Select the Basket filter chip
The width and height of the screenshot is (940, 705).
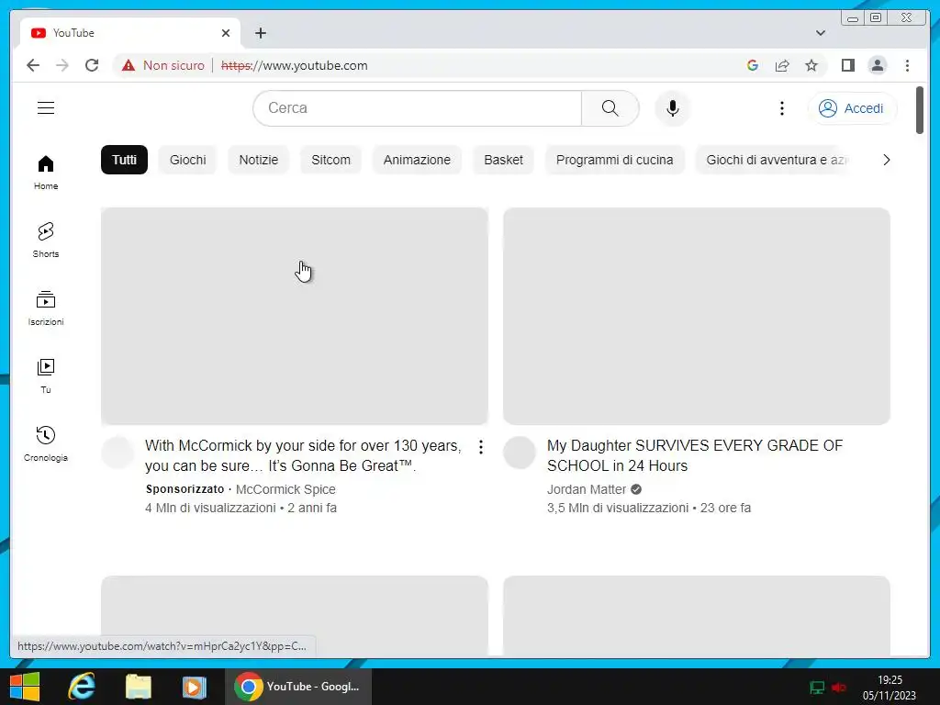[x=504, y=160]
